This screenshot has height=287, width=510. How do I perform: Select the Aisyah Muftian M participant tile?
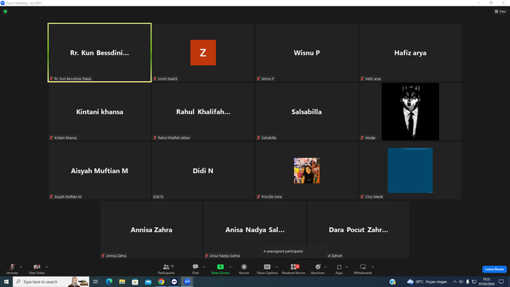pyautogui.click(x=100, y=171)
